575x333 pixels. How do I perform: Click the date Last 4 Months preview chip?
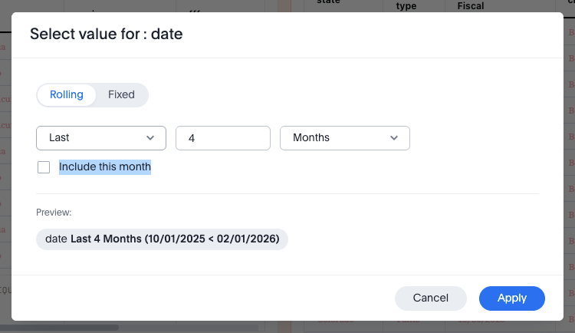tap(162, 239)
